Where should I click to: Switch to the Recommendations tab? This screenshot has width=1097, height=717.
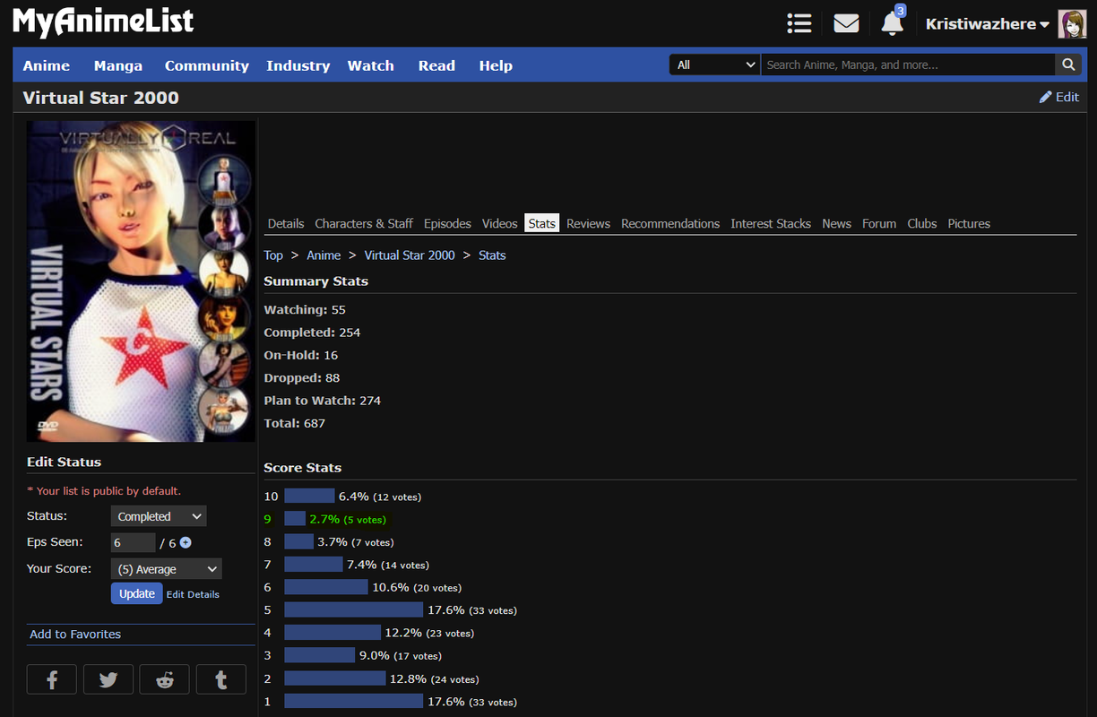(670, 223)
